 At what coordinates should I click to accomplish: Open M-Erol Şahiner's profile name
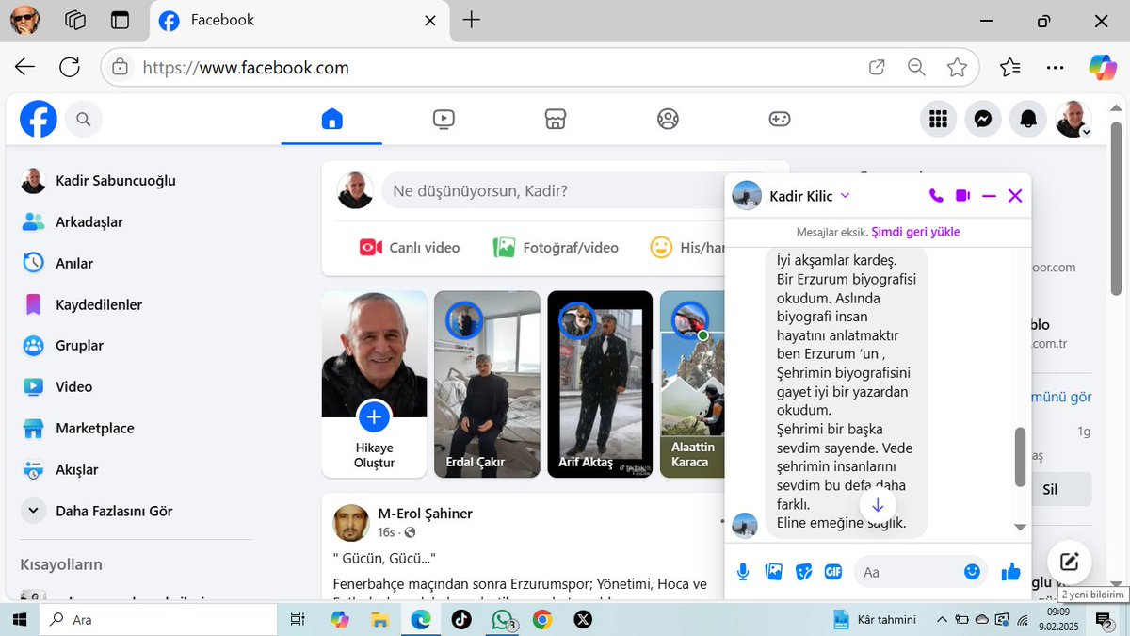(x=425, y=514)
